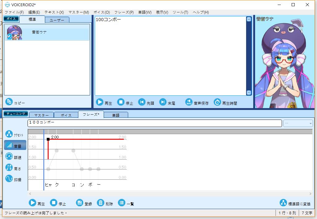Open the テキスト(X) menu
Viewport: 317px width, 219px height.
54,12
